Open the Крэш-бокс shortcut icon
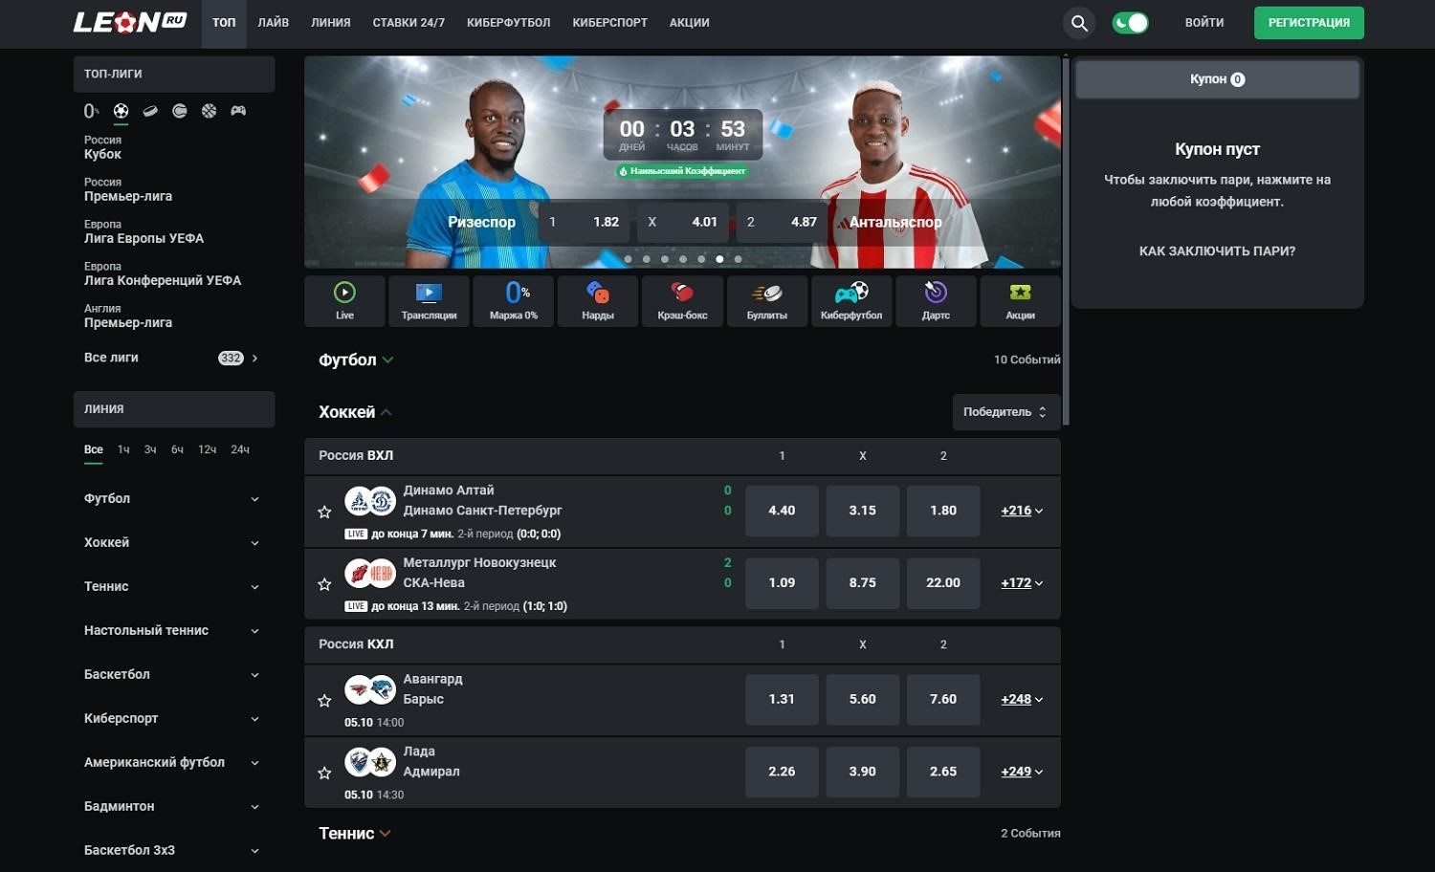 pyautogui.click(x=682, y=301)
